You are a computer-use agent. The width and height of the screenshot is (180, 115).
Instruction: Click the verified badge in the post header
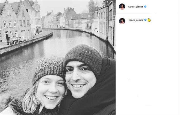(145, 7)
